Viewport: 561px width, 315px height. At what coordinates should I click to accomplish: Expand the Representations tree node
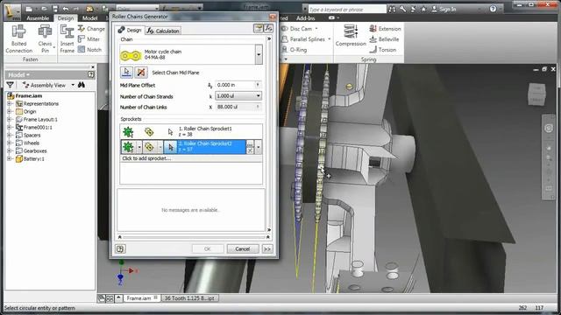[x=10, y=103]
